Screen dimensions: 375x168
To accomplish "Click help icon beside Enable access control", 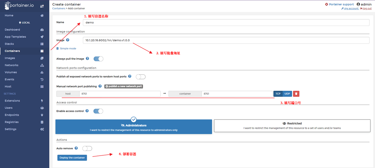I will click(x=87, y=111).
